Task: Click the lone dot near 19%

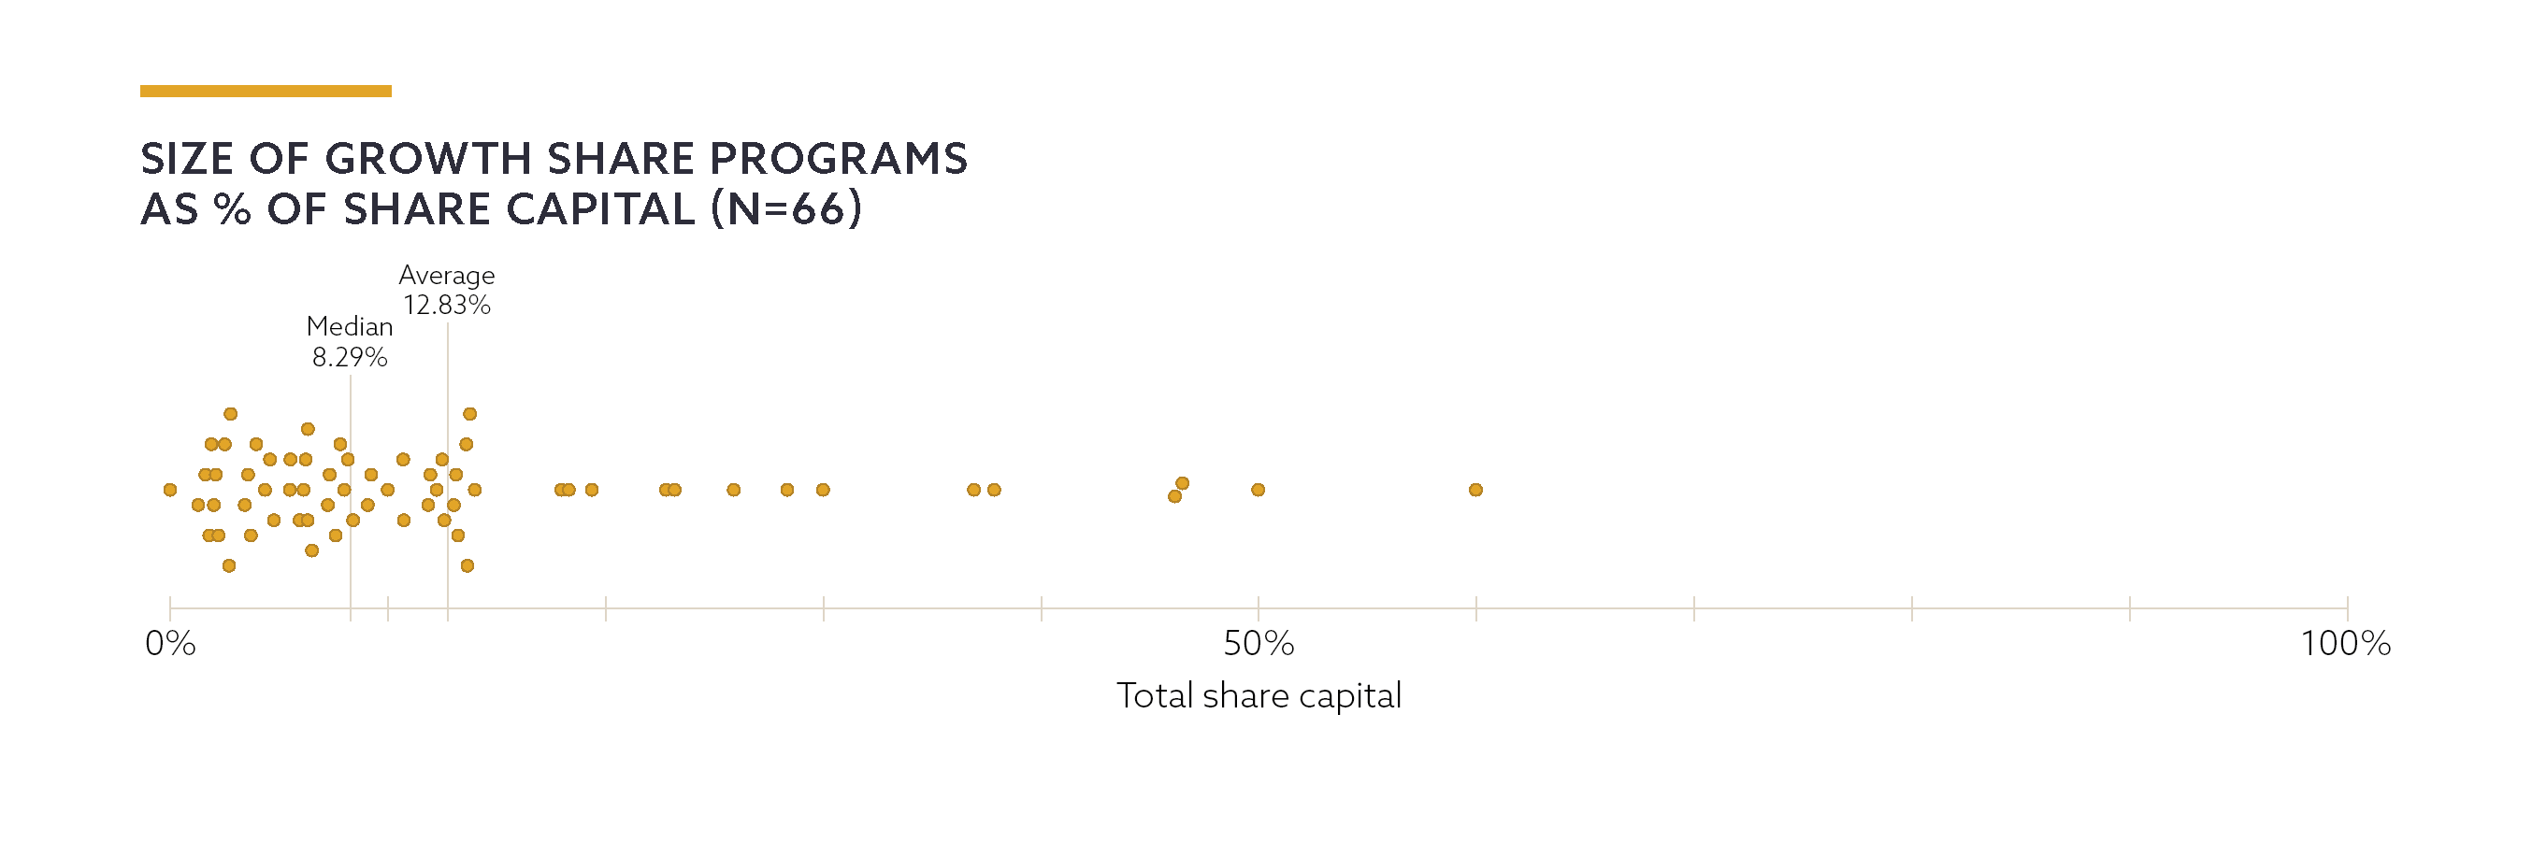Action: [x=592, y=490]
